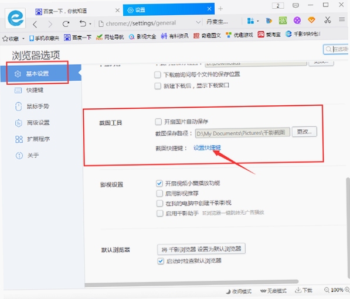Image resolution: width=350 pixels, height=299 pixels.
Task: Expand the apps grid icon dropdown arrow
Action: pos(258,21)
